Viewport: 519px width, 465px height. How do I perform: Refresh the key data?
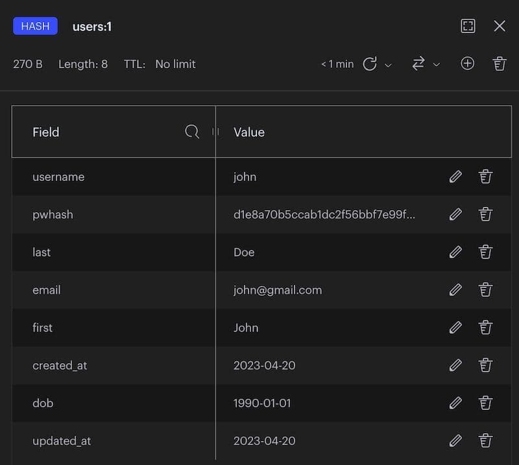point(370,64)
